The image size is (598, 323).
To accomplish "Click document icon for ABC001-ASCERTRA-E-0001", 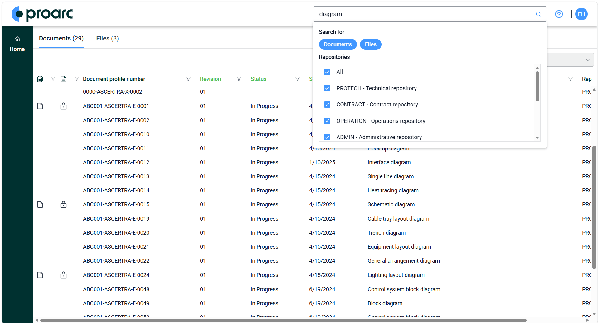I will tap(40, 106).
